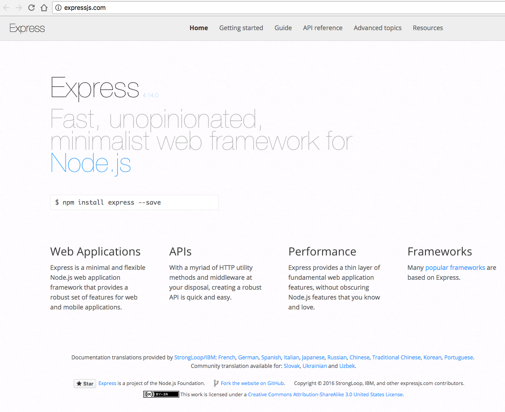Screen dimensions: 505x412
Task: Switch to Italian translation
Action: (x=292, y=357)
